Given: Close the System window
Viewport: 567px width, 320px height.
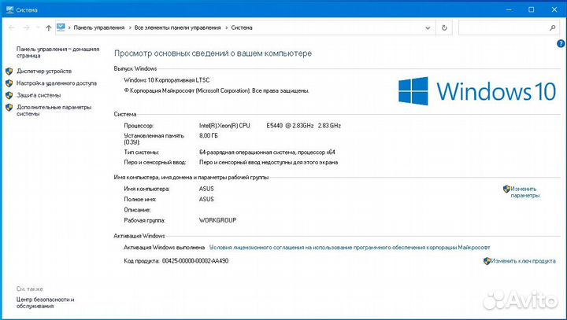Looking at the screenshot, I should (x=554, y=9).
